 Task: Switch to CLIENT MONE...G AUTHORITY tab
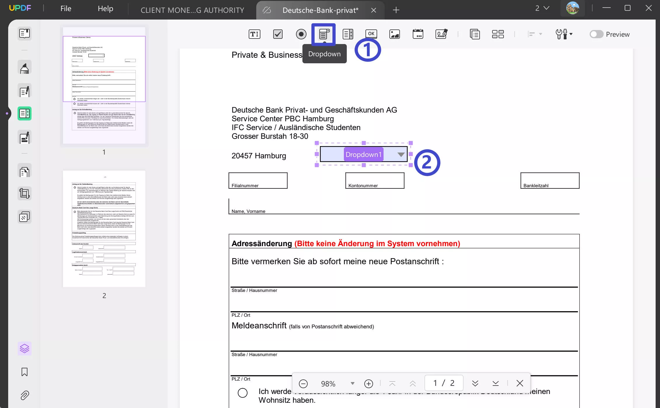click(192, 10)
